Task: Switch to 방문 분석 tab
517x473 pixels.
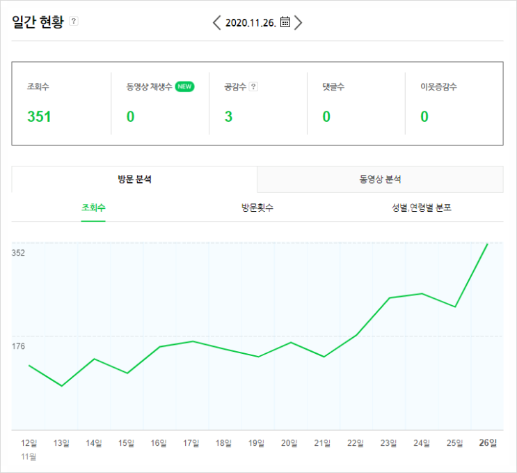Action: [x=134, y=179]
